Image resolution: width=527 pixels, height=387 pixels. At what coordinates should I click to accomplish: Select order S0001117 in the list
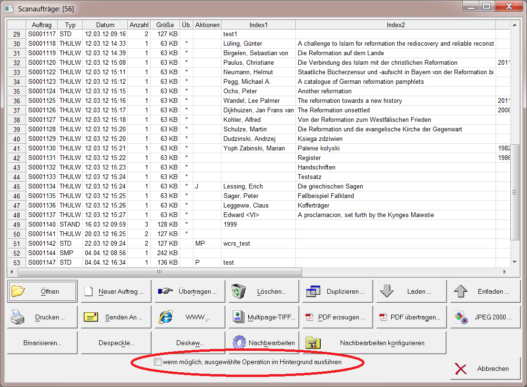click(41, 34)
